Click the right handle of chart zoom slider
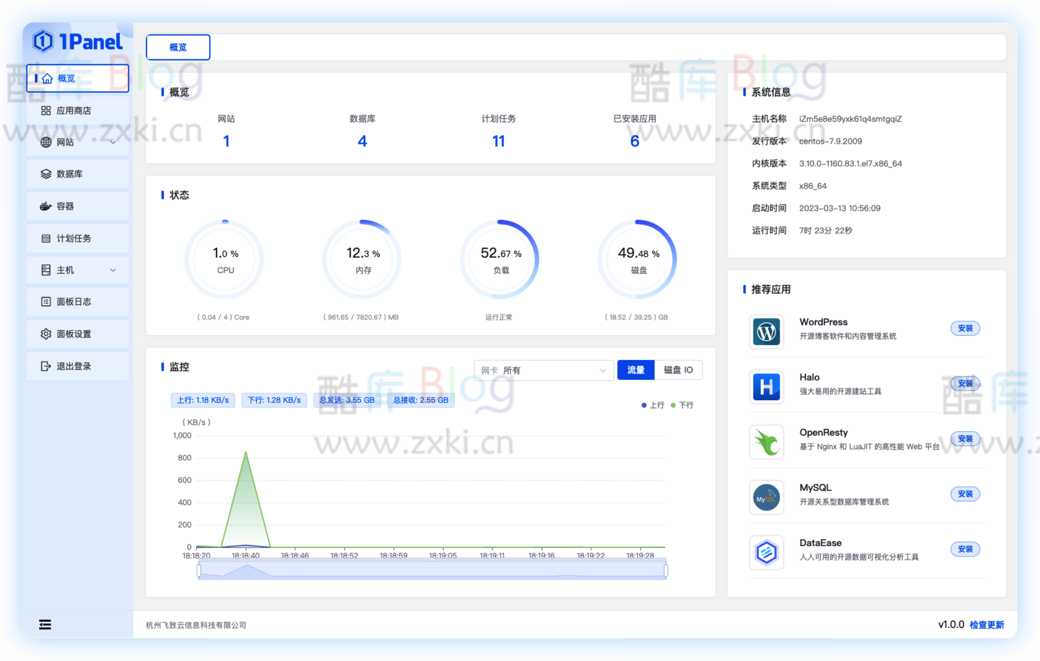The height and width of the screenshot is (661, 1040). (x=666, y=570)
